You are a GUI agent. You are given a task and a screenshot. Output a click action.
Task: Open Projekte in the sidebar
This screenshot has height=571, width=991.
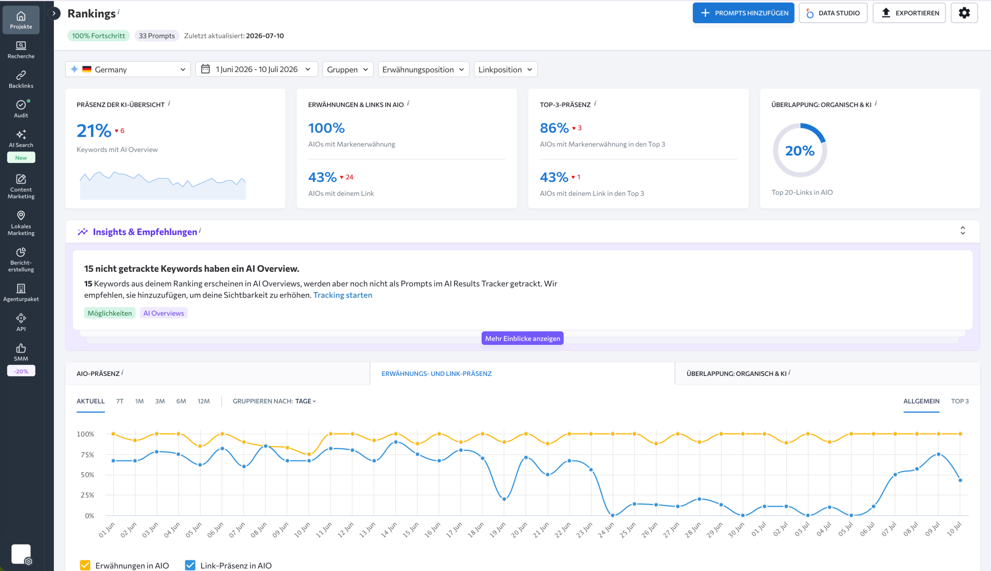point(21,20)
